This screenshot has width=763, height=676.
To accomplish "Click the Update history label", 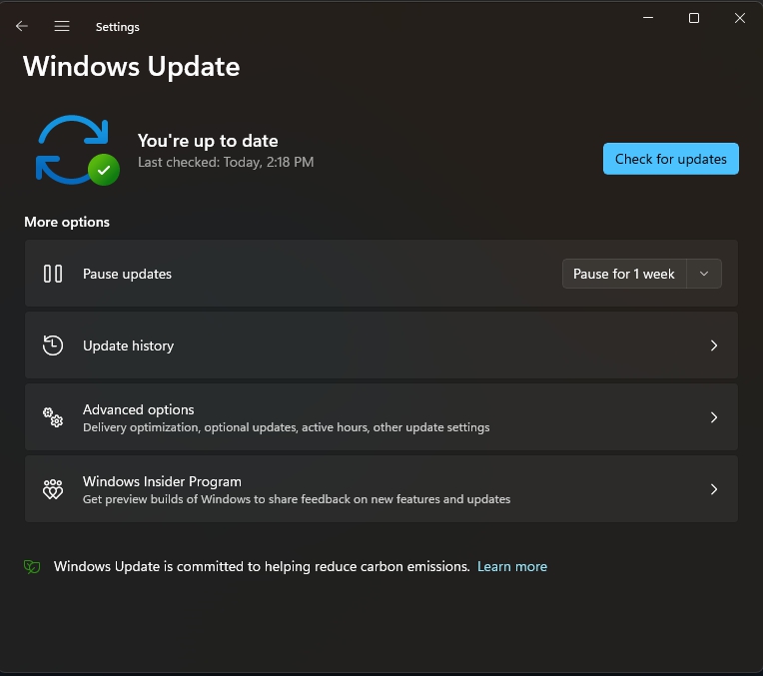I will click(129, 345).
